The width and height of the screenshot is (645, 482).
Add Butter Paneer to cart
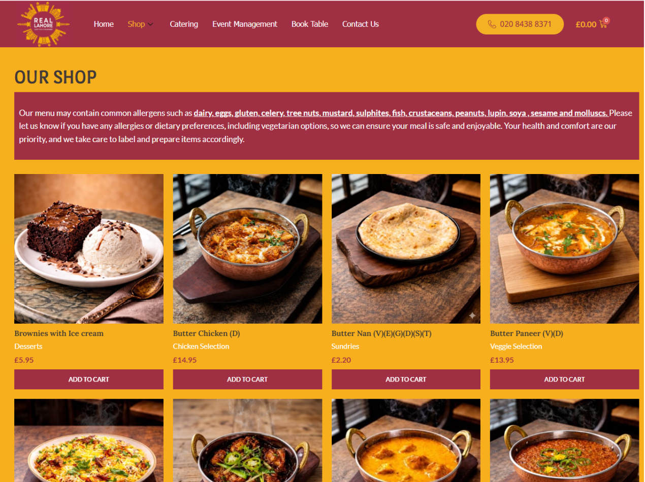coord(564,379)
